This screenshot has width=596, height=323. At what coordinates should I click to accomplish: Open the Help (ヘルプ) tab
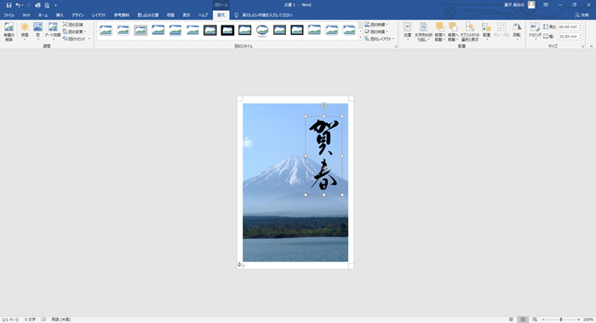pyautogui.click(x=203, y=15)
